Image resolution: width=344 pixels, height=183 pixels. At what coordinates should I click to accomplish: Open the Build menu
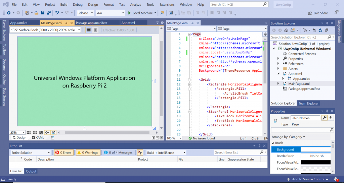tap(64, 4)
